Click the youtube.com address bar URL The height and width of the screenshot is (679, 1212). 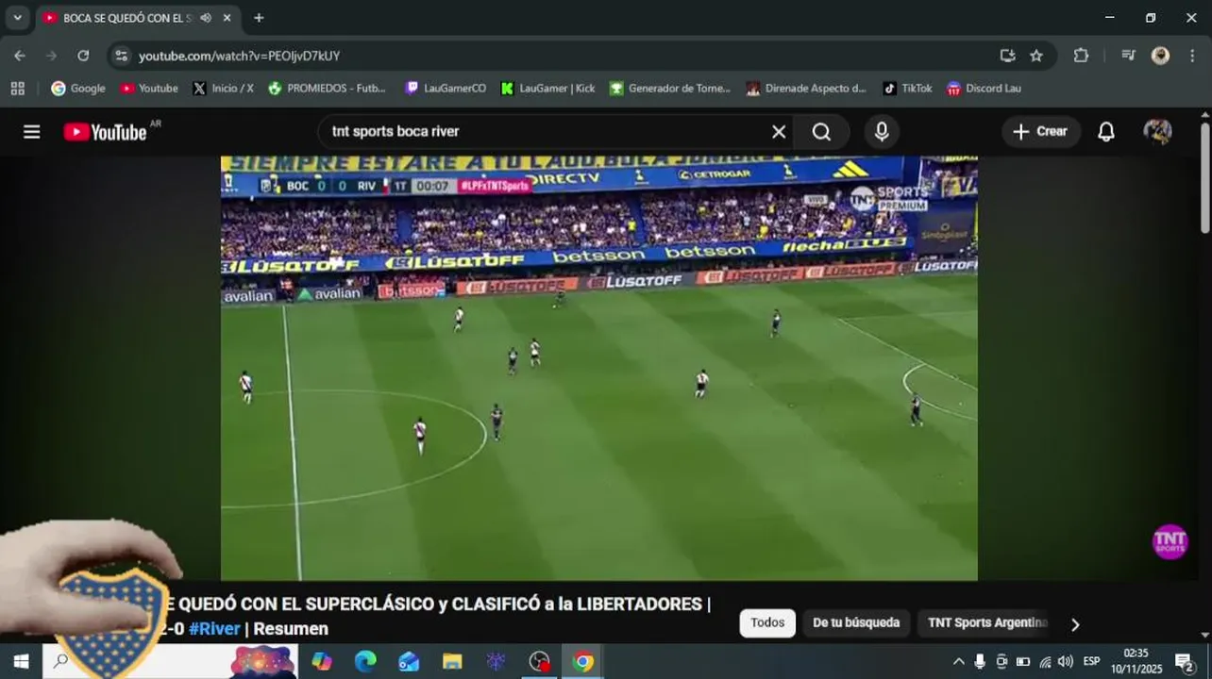pyautogui.click(x=239, y=57)
